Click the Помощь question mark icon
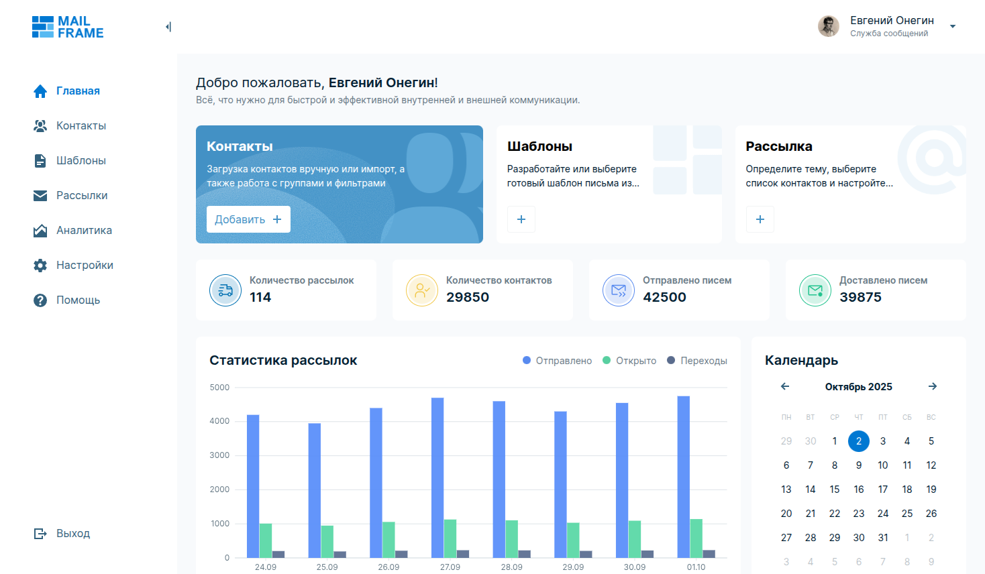985x574 pixels. pyautogui.click(x=40, y=300)
